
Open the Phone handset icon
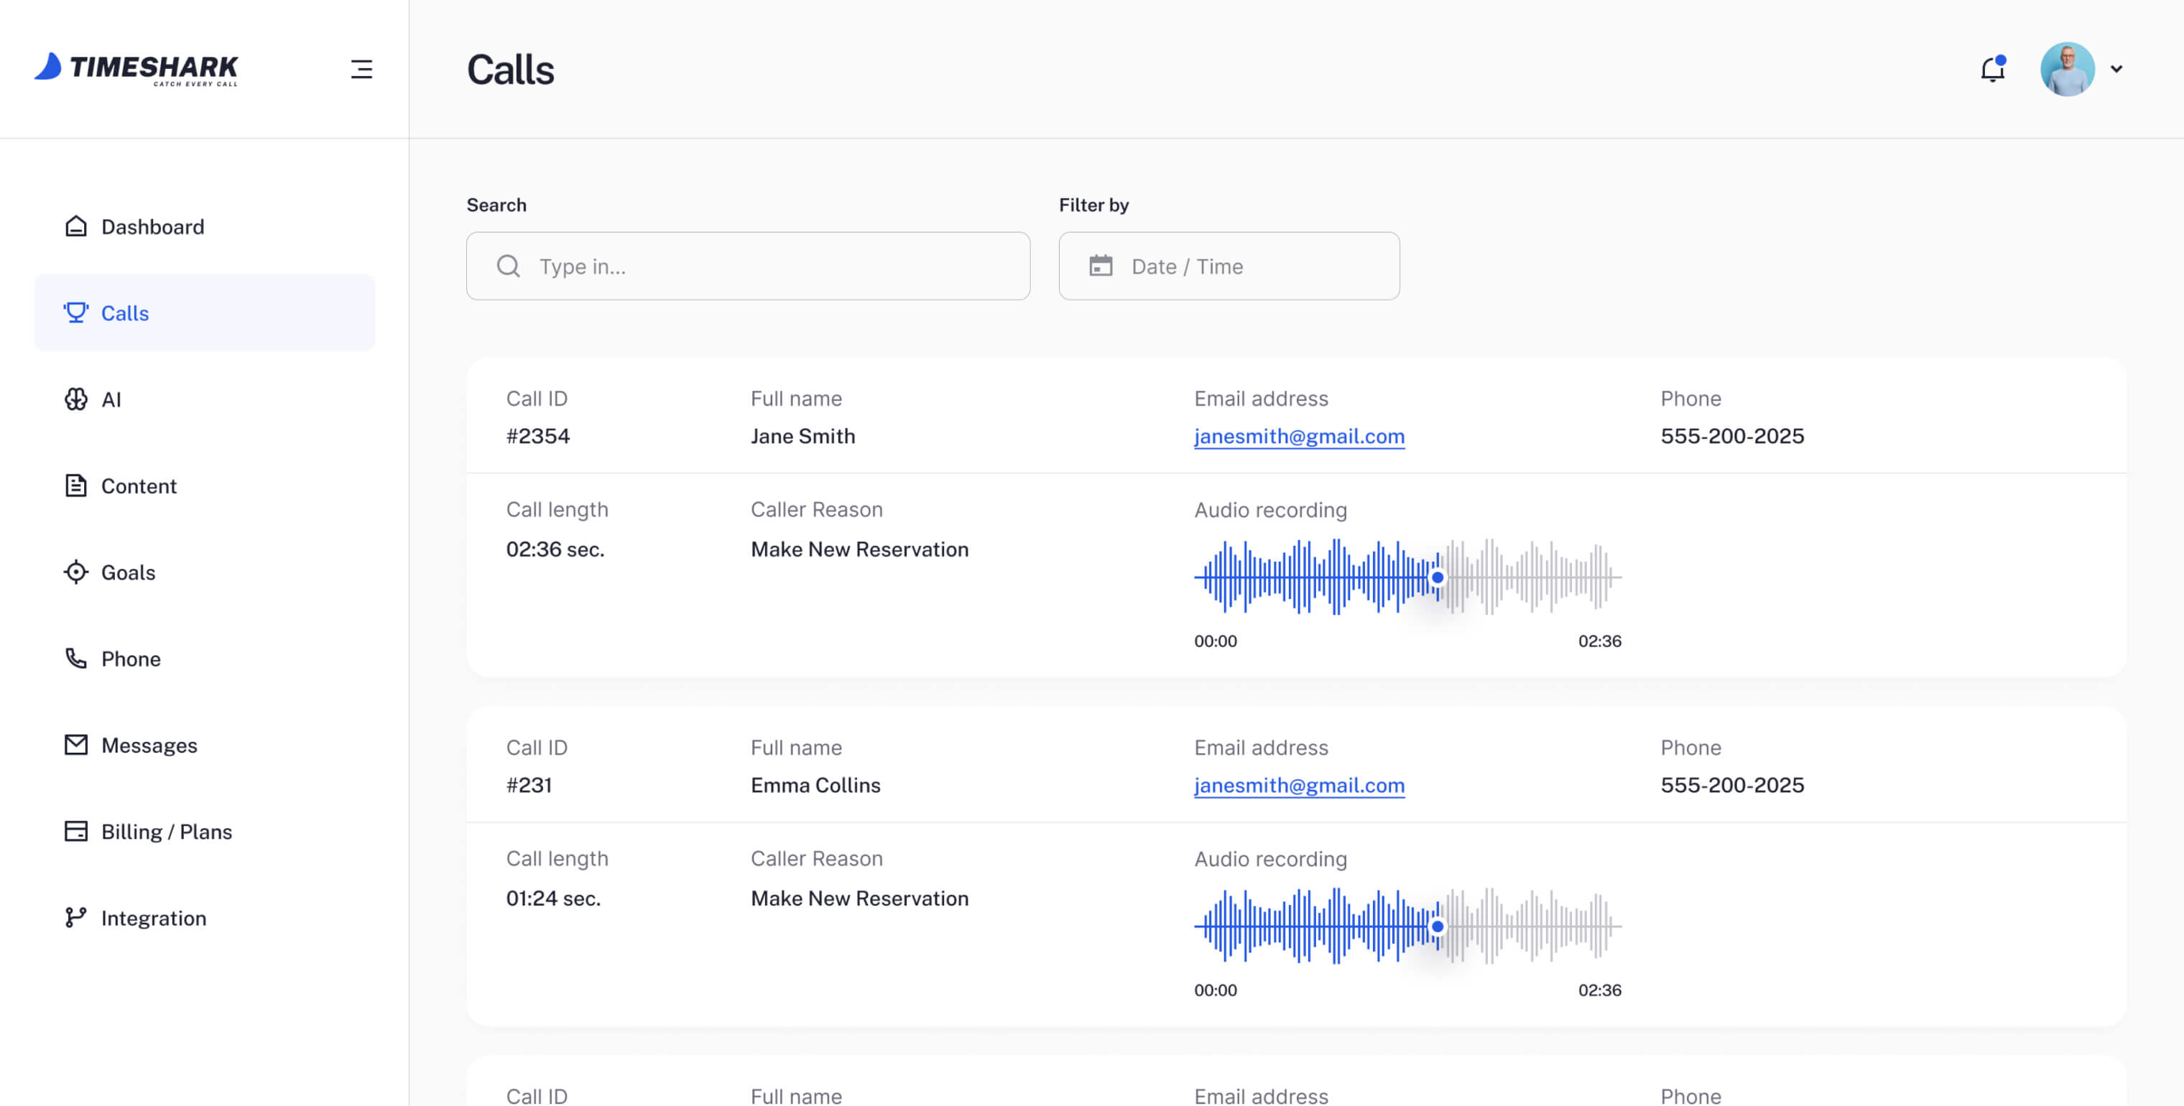click(76, 659)
